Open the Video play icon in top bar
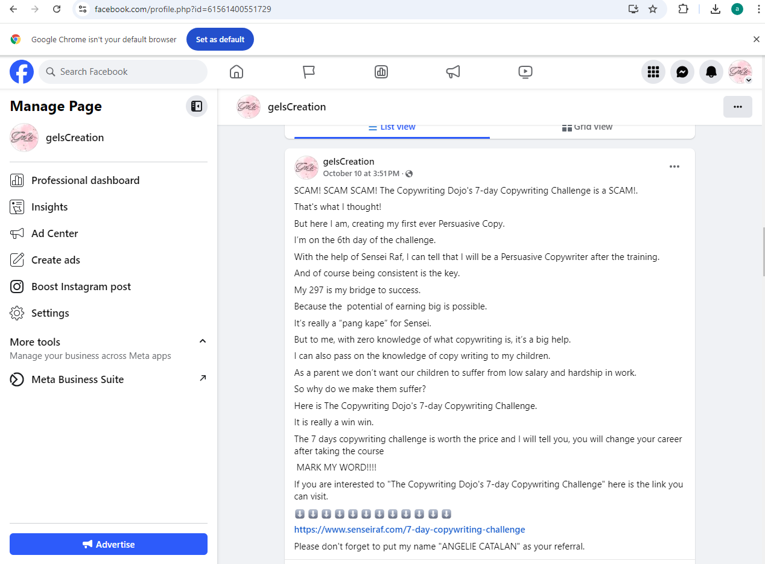The image size is (765, 564). click(x=525, y=72)
